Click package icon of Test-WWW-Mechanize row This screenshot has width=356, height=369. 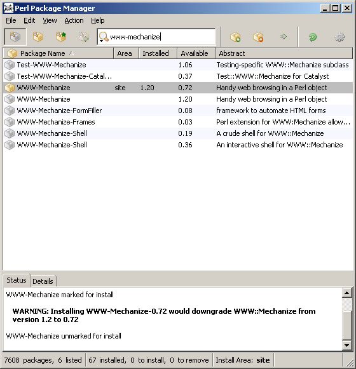[10, 65]
